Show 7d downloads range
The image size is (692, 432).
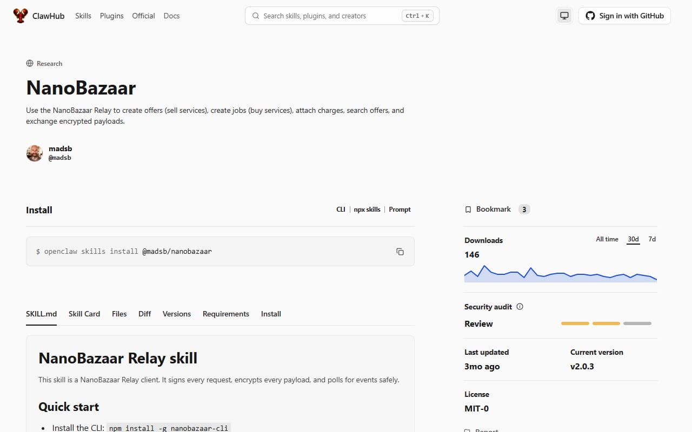(x=652, y=239)
